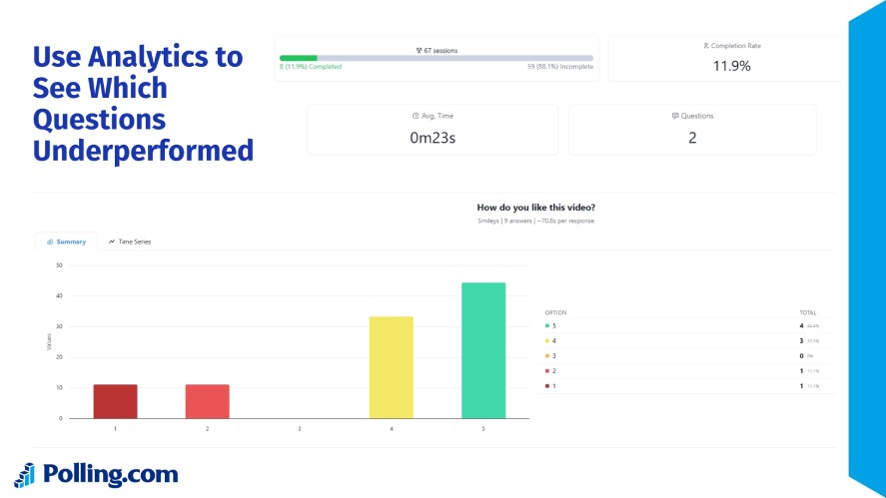Click the TOTAL column header
Image resolution: width=886 pixels, height=498 pixels.
coord(807,312)
